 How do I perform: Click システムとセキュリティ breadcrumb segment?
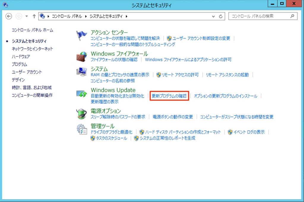pyautogui.click(x=106, y=16)
